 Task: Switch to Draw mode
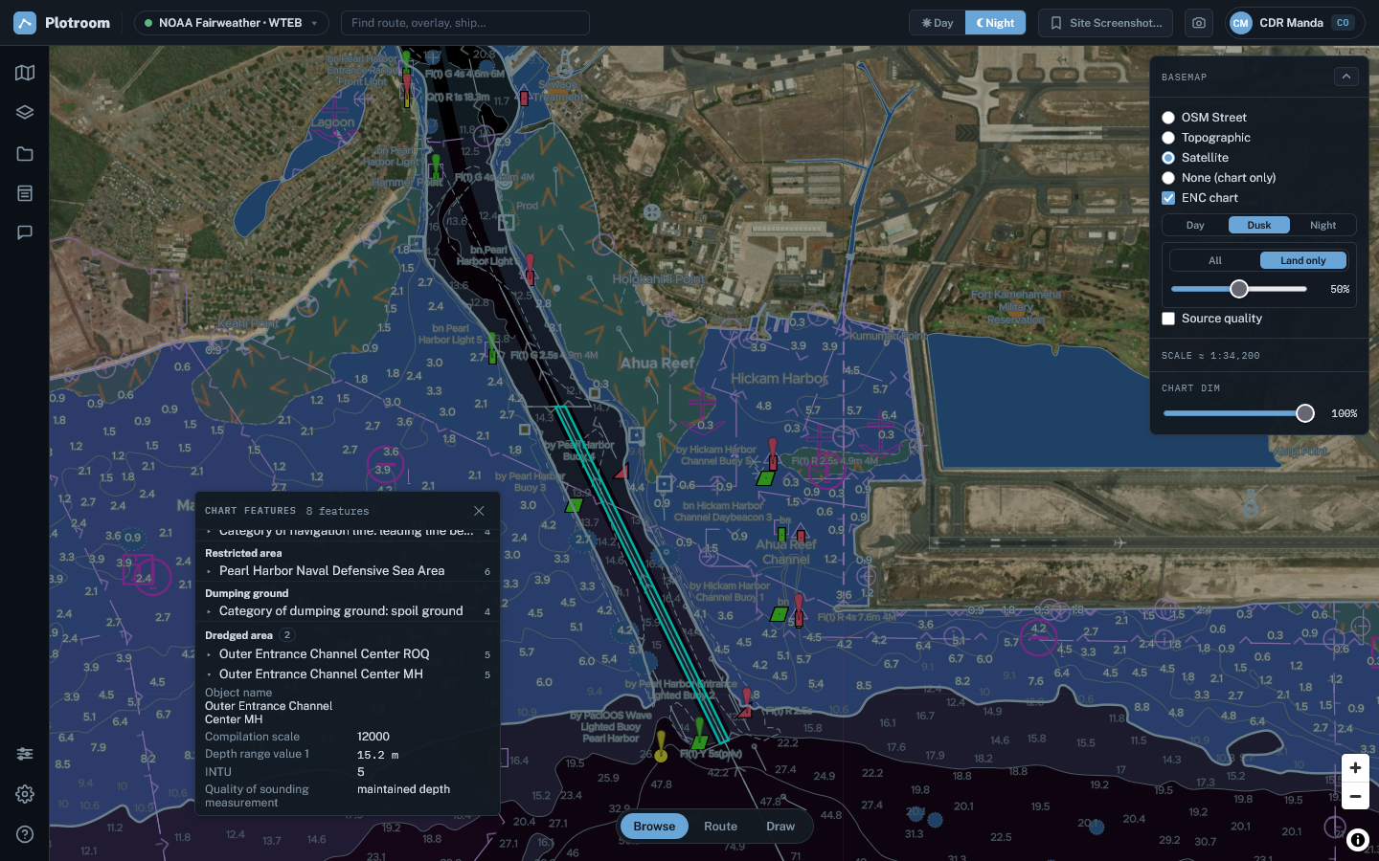coord(780,827)
